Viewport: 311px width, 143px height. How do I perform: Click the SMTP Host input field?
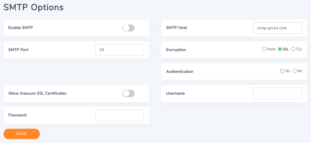pyautogui.click(x=277, y=28)
